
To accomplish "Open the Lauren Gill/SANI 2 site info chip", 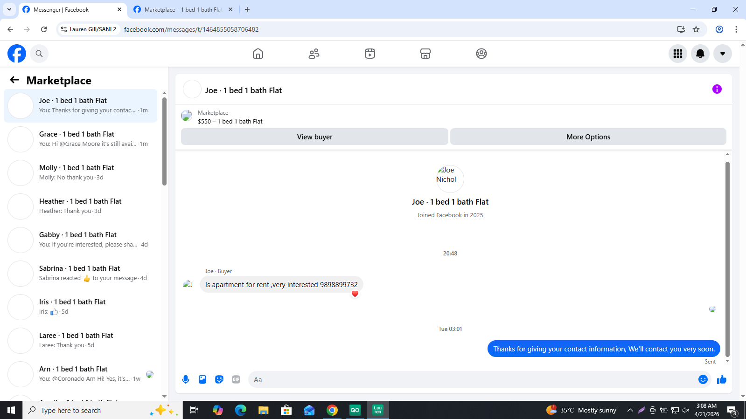I will (89, 29).
